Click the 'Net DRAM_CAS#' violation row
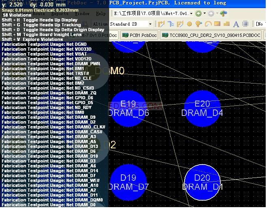The width and height of the screenshot is (271, 212). click(x=52, y=132)
